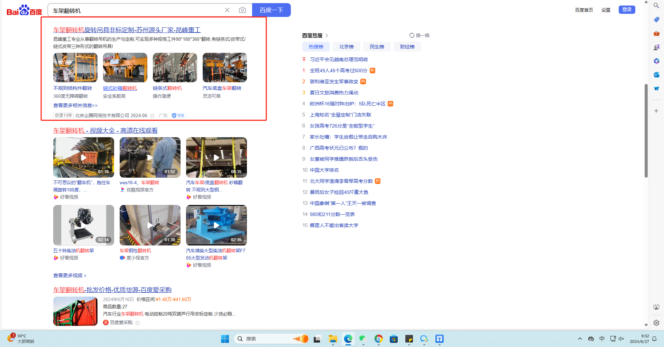Image resolution: width=664 pixels, height=347 pixels.
Task: Toggle the 中 input method indicator
Action: (x=602, y=339)
